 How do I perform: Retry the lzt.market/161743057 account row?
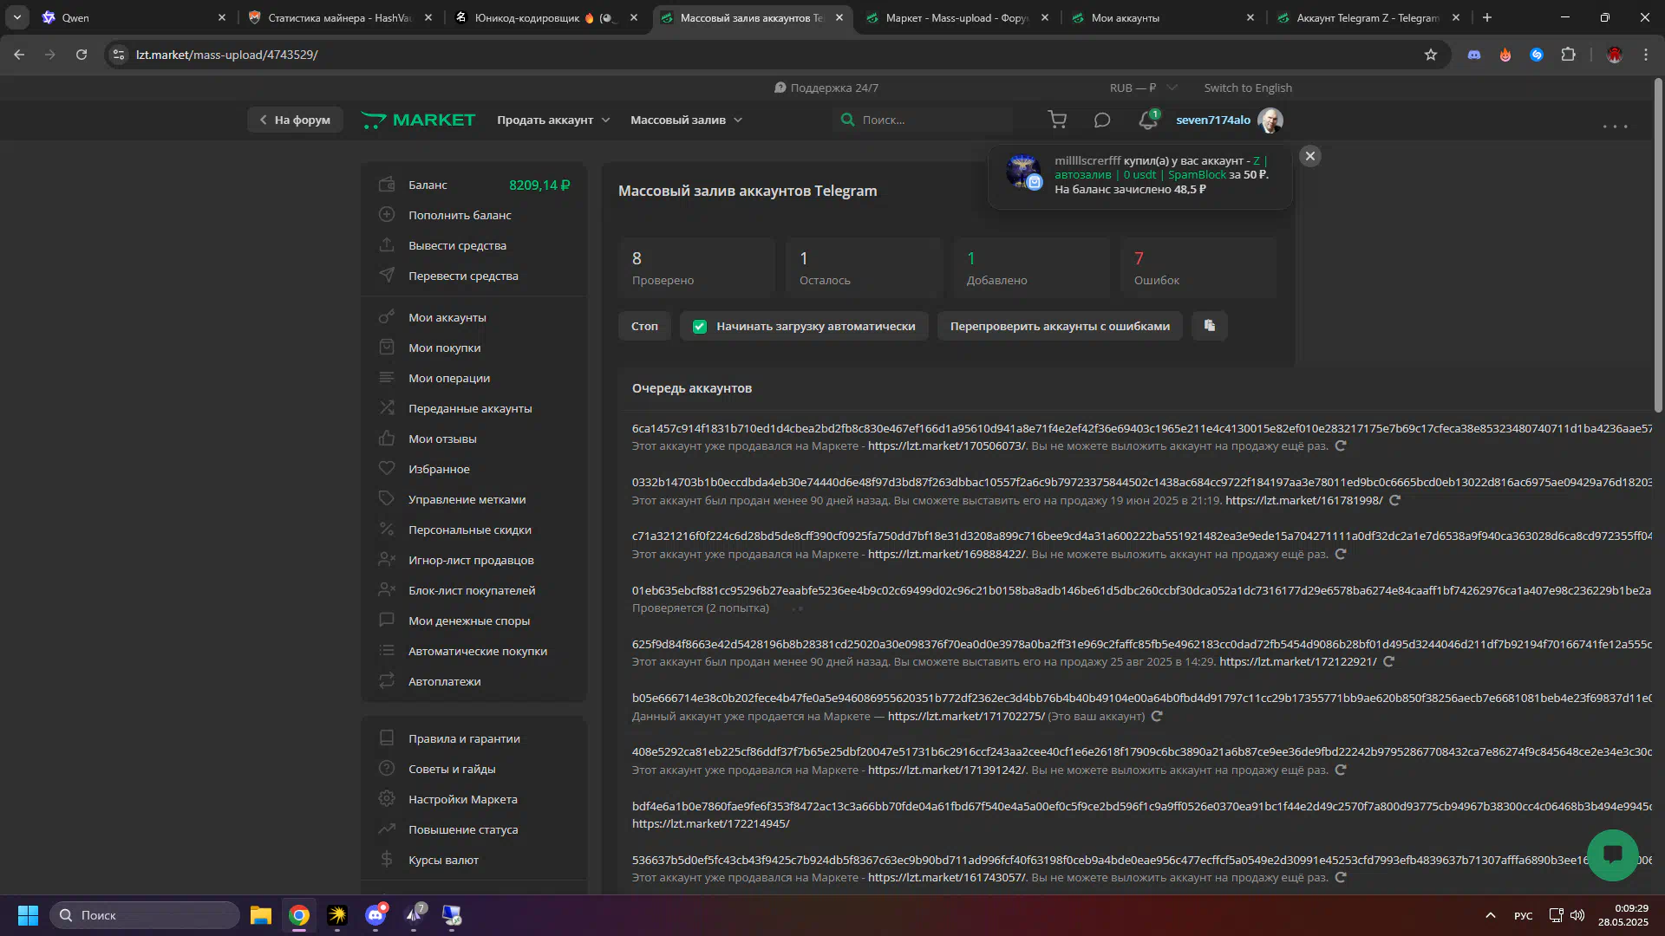point(1341,877)
